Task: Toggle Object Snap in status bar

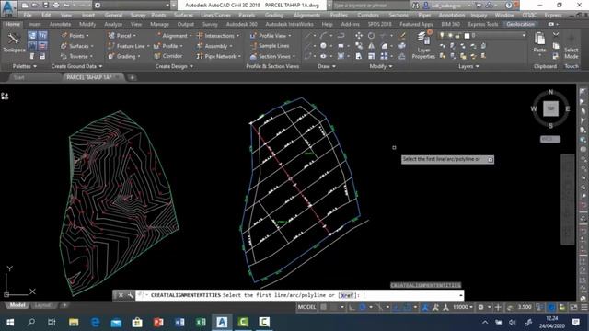Action: pos(407,307)
